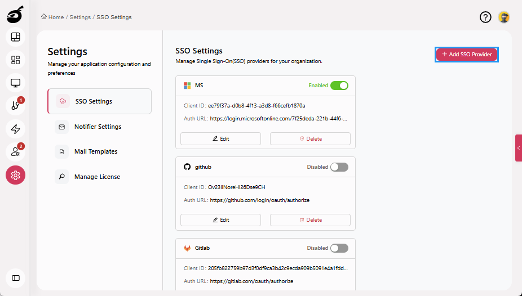Screen dimensions: 522x296
Task: Click Add SSO Provider button
Action: click(467, 55)
